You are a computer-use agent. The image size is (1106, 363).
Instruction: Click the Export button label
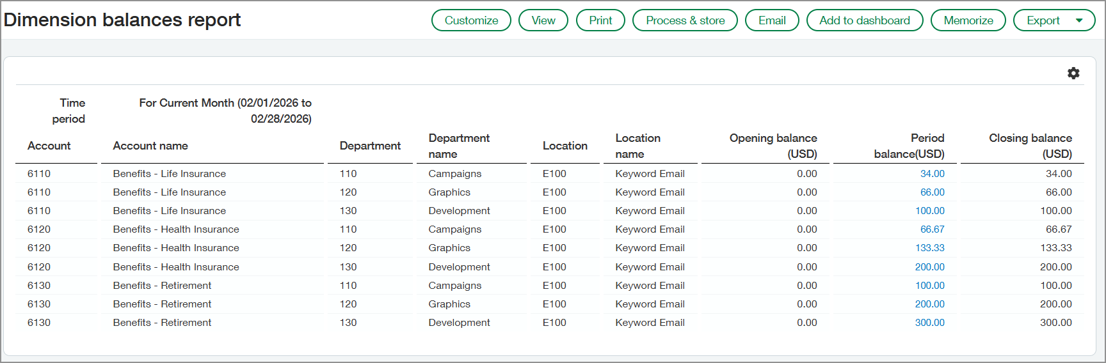click(x=1043, y=20)
